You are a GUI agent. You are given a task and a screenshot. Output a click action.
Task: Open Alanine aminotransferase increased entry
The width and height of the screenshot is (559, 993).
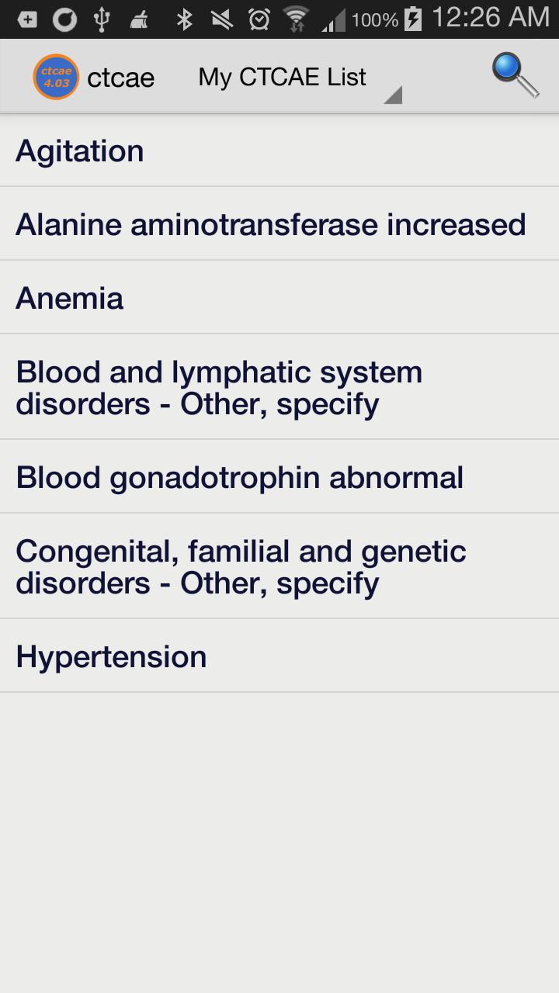[x=279, y=224]
